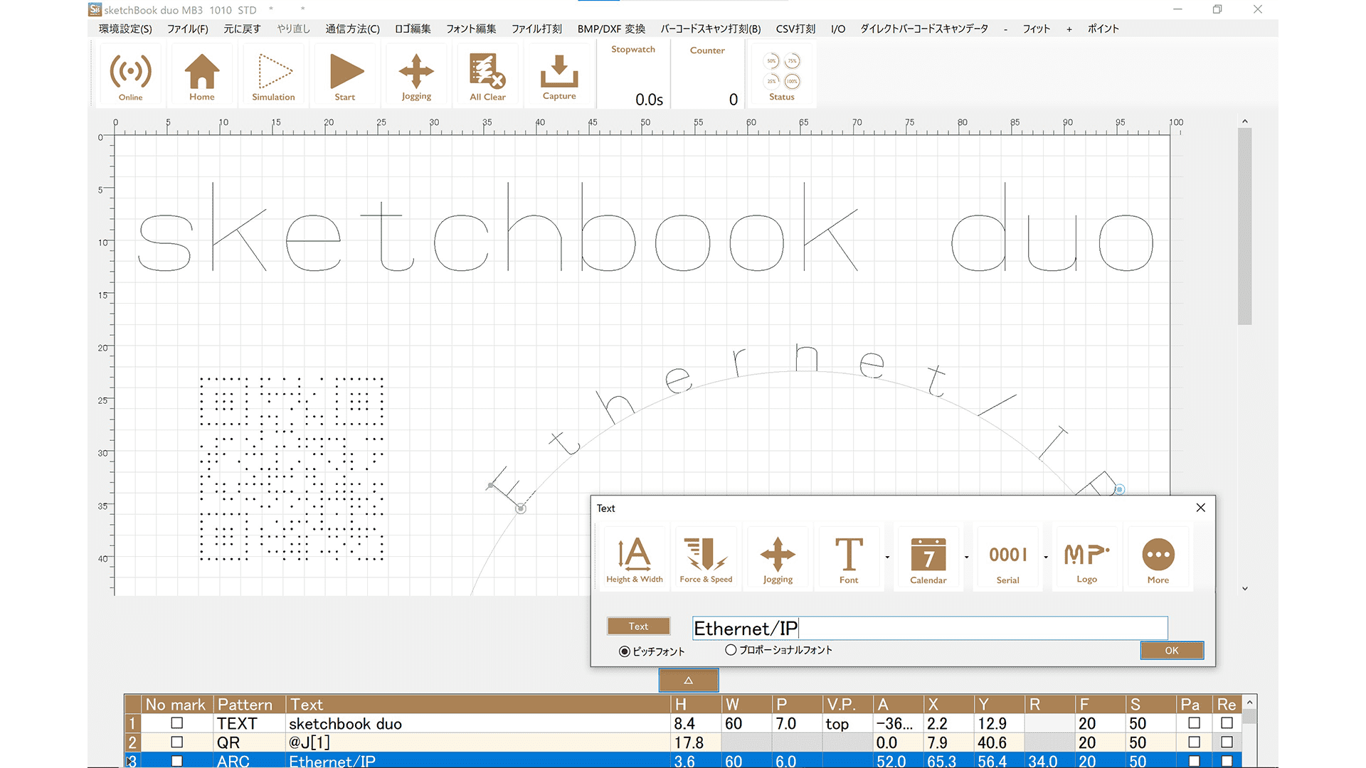1366x768 pixels.
Task: Toggle No mark checkbox for ARC row
Action: coord(177,761)
